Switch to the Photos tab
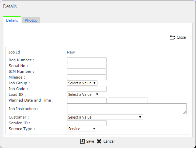The width and height of the screenshot is (196, 148). pos(31,20)
